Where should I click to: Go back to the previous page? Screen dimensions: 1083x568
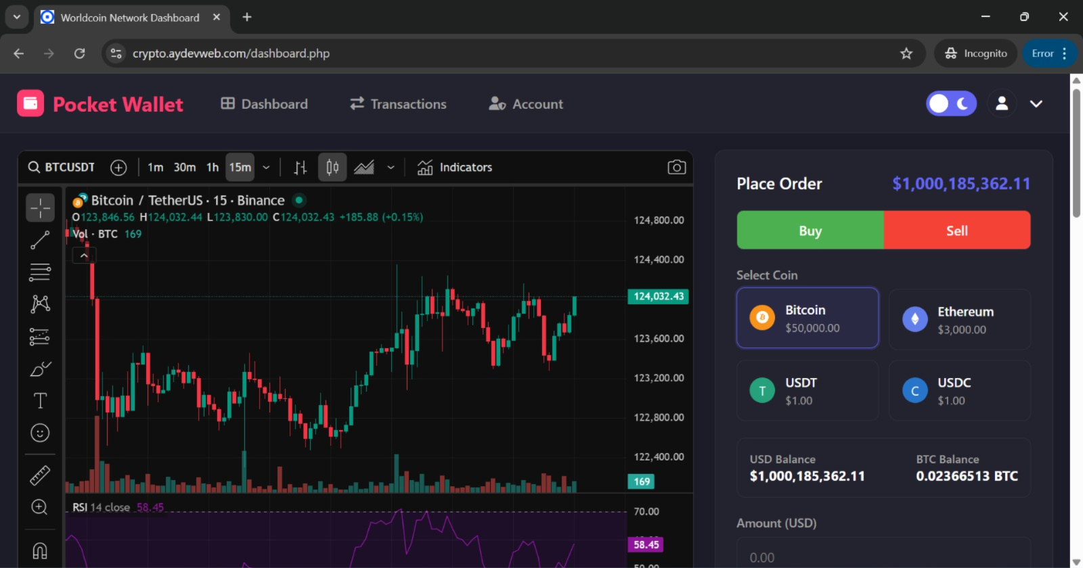coord(19,53)
